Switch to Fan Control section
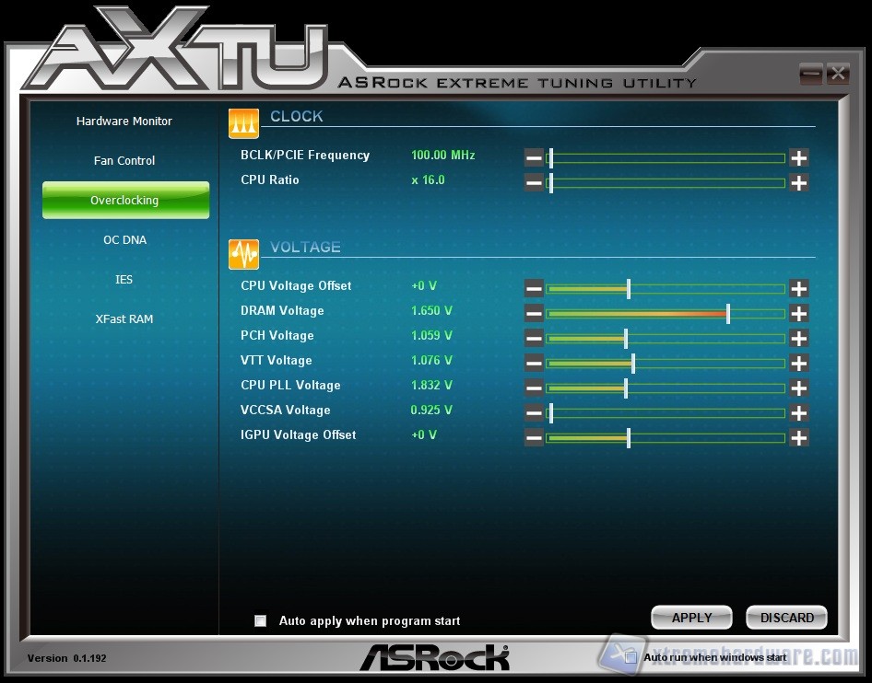 click(x=124, y=161)
